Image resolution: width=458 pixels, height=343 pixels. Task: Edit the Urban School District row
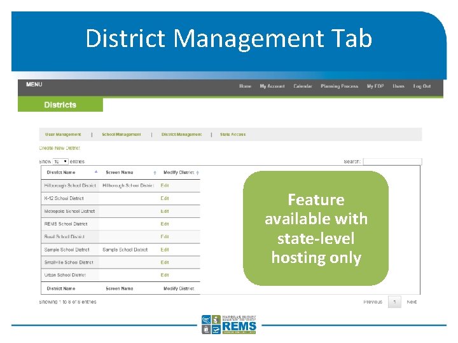tap(165, 275)
